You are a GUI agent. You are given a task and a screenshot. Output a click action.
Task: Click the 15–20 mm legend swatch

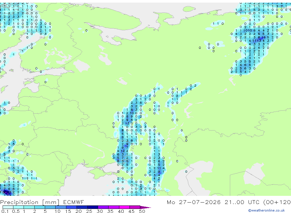(72, 207)
